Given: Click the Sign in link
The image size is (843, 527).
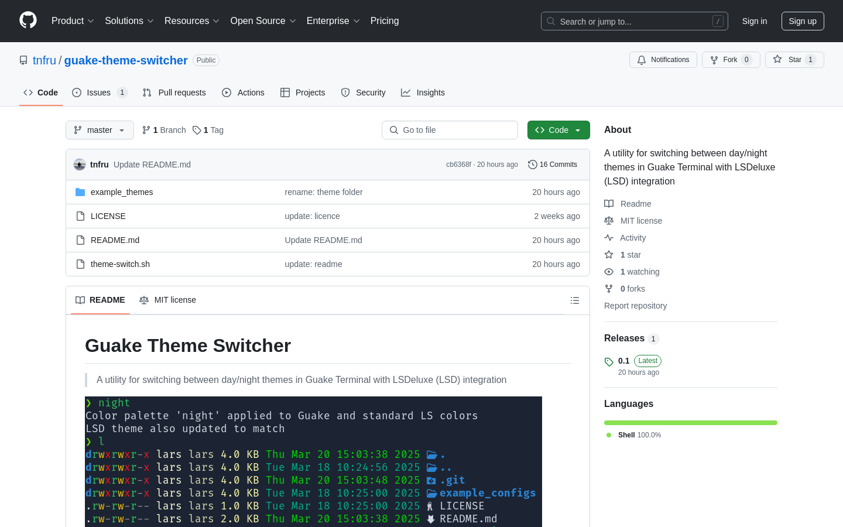Looking at the screenshot, I should tap(755, 21).
